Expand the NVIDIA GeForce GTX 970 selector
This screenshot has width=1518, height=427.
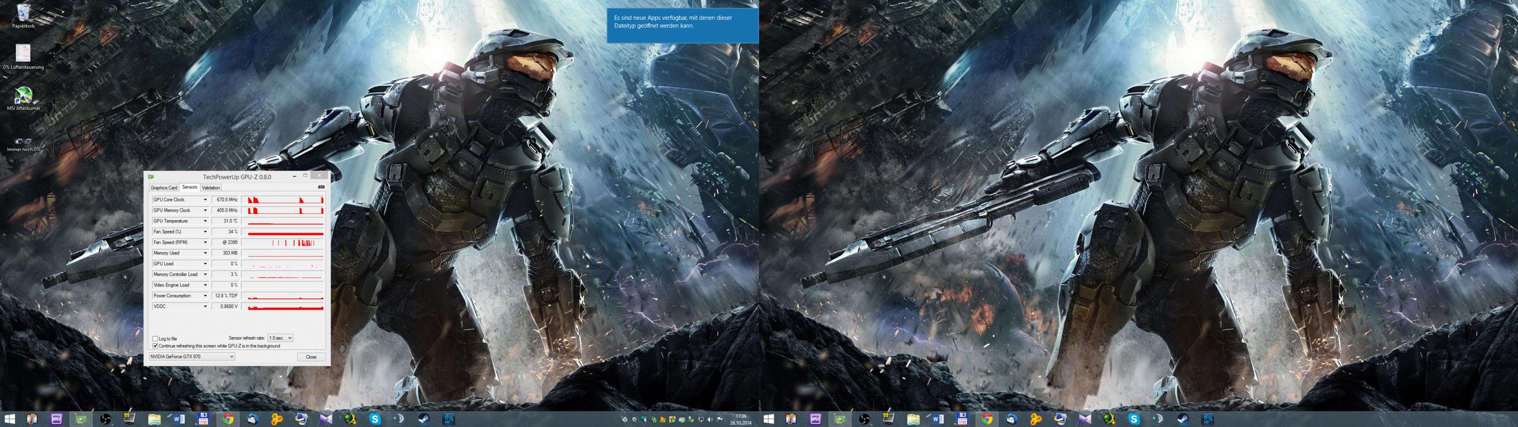pyautogui.click(x=192, y=357)
